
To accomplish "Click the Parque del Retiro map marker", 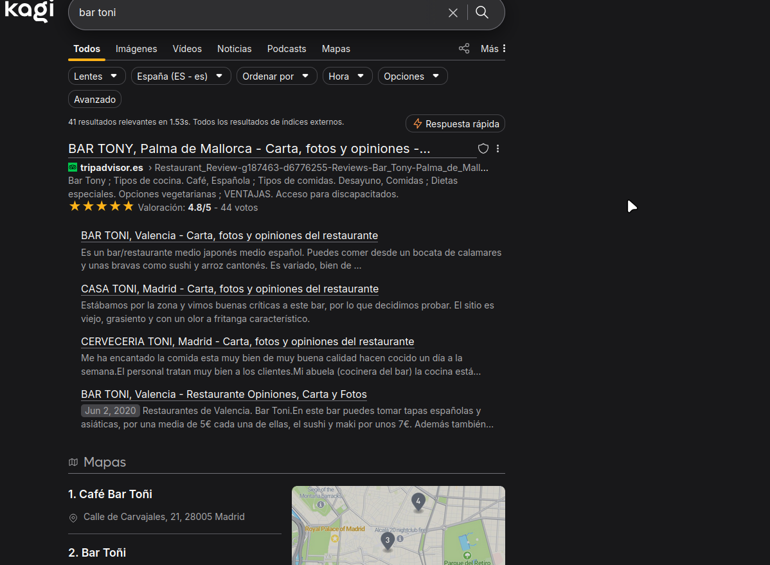I will 467,555.
